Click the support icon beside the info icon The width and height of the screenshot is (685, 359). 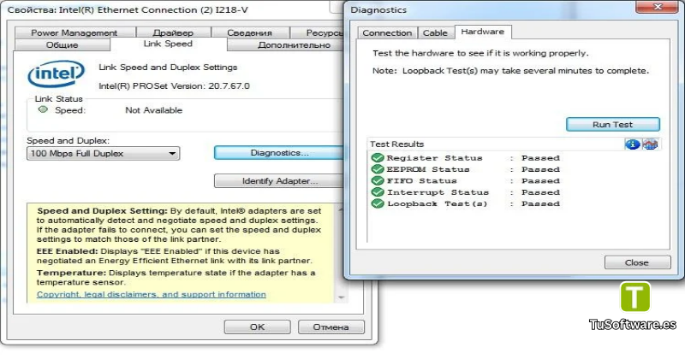pyautogui.click(x=650, y=144)
